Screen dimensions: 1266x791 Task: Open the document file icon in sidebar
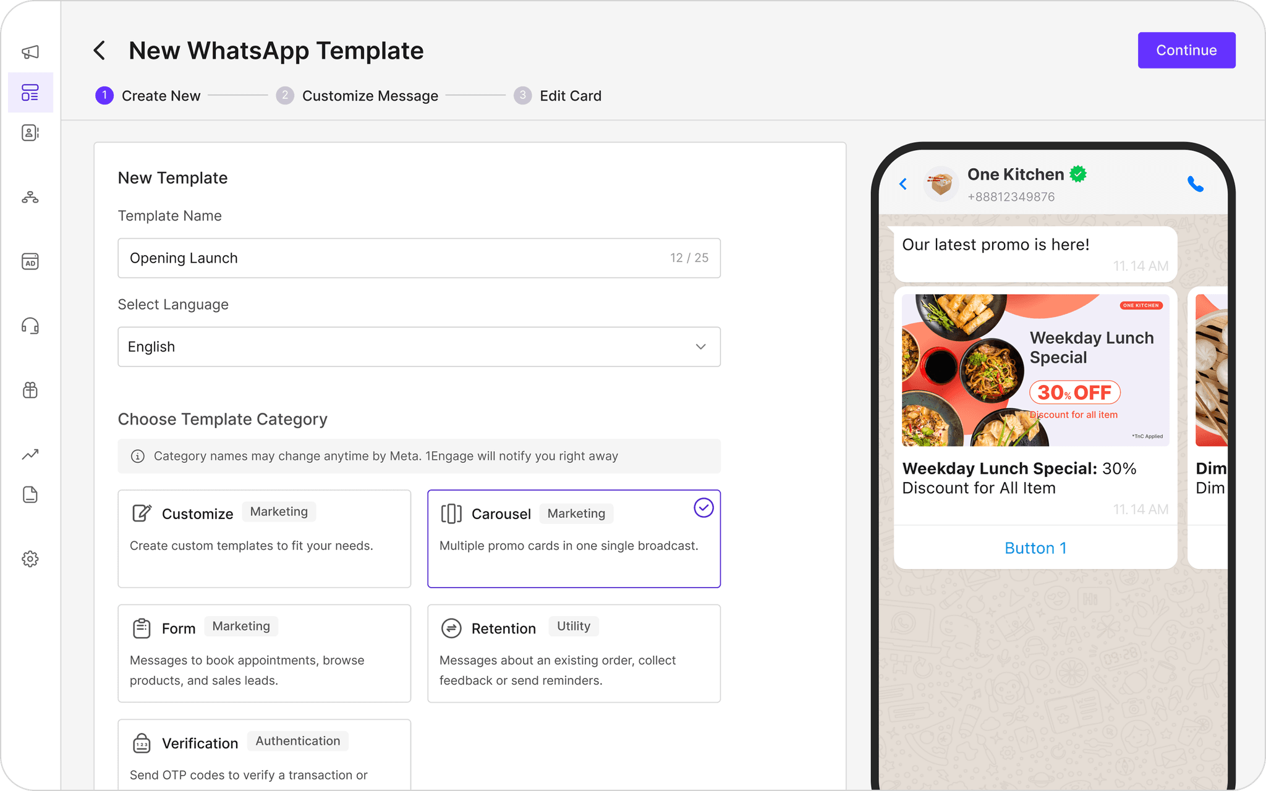30,494
